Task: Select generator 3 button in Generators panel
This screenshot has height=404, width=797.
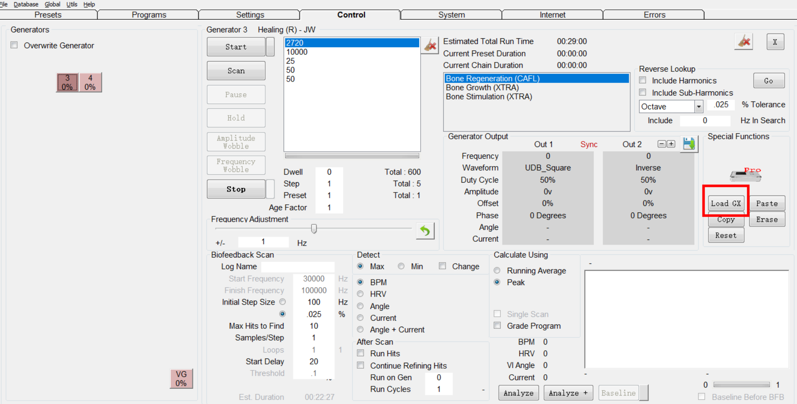Action: 67,82
